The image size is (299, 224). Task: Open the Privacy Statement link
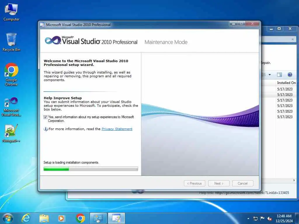(x=117, y=129)
